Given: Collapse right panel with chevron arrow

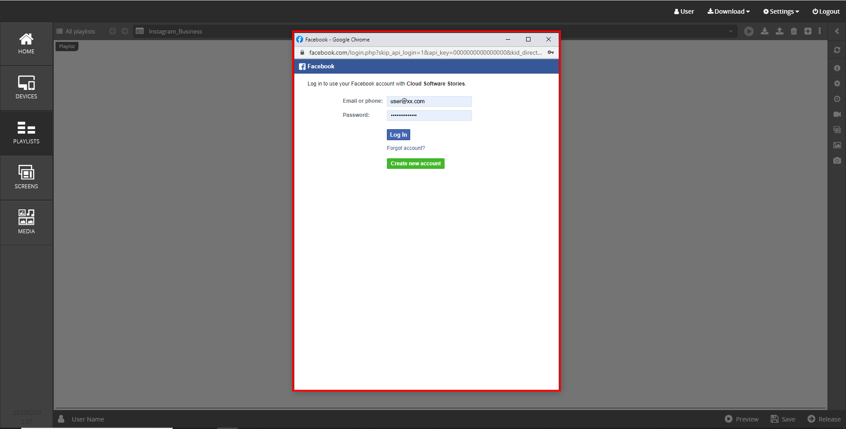Looking at the screenshot, I should tap(837, 31).
